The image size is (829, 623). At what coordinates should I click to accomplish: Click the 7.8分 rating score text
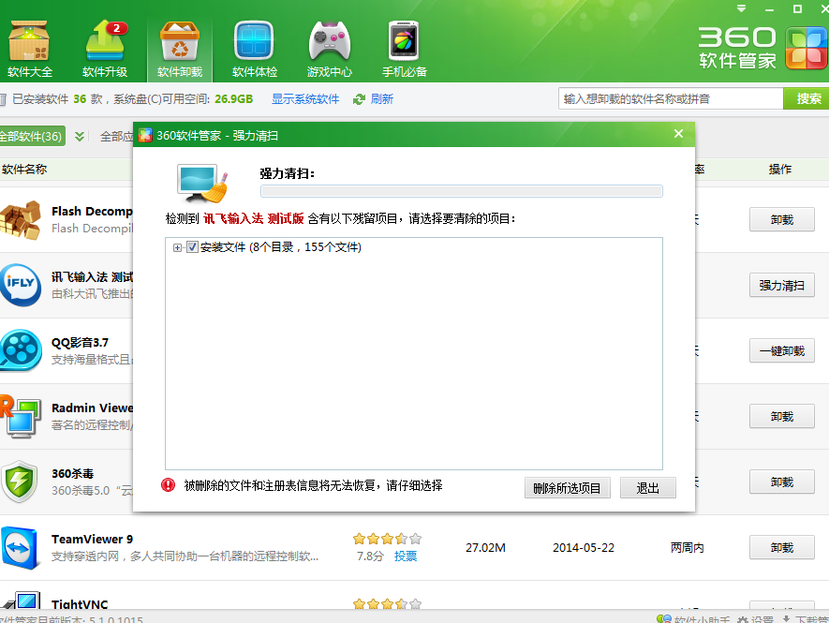coord(370,556)
